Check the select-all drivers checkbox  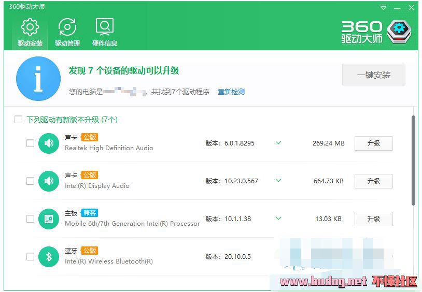click(19, 120)
